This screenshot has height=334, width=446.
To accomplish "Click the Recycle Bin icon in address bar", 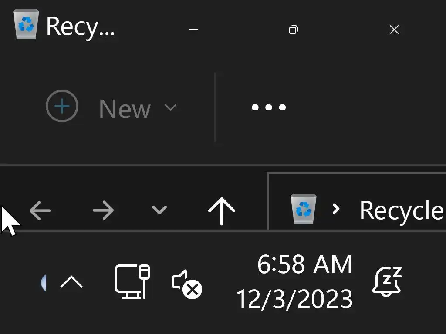I will click(x=303, y=209).
